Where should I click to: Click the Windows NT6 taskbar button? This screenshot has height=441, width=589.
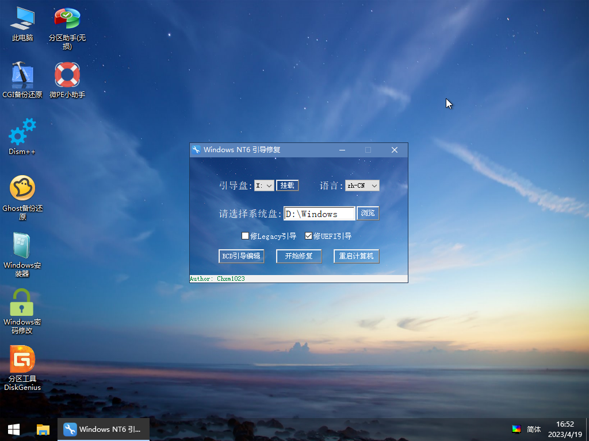point(104,430)
